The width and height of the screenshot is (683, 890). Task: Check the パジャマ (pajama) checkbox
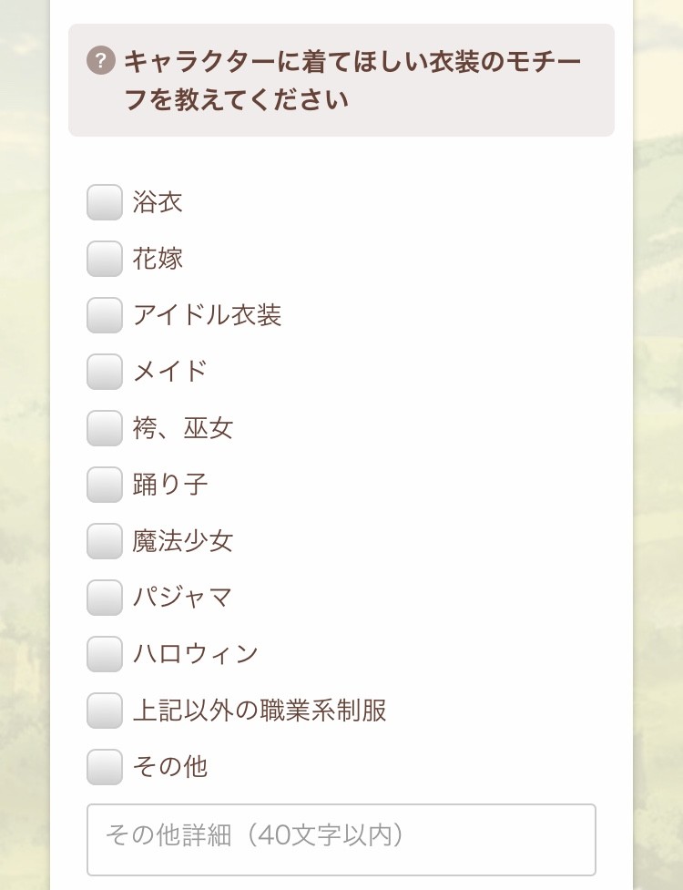point(103,598)
